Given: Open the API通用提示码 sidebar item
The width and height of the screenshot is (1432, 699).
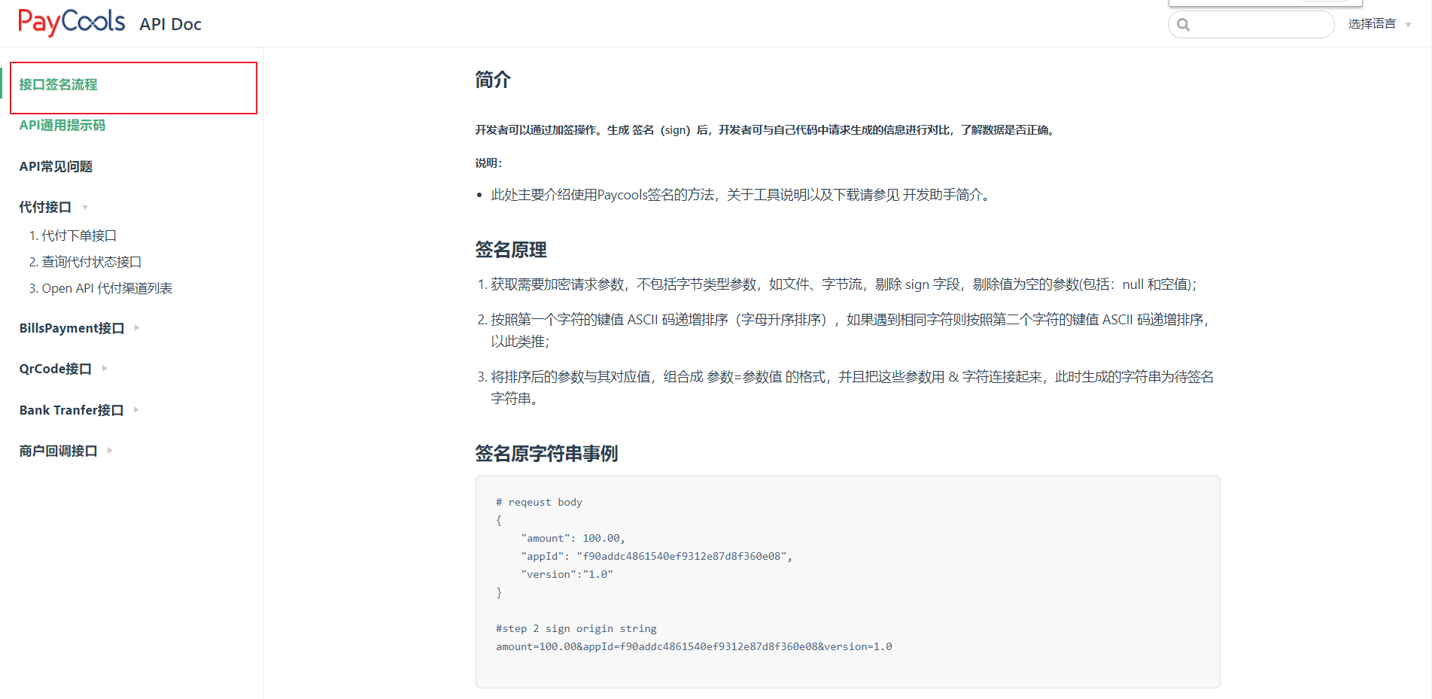Looking at the screenshot, I should click(62, 126).
